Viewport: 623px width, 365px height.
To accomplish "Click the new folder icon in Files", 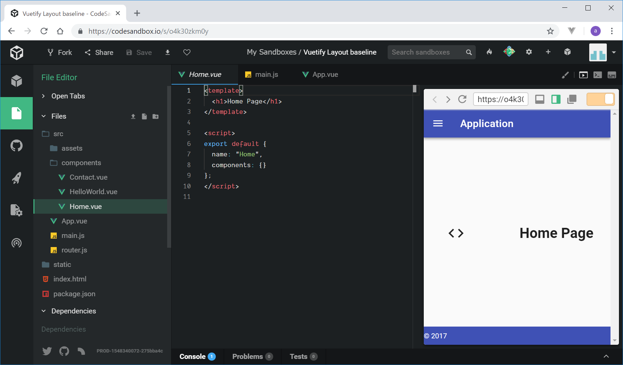I will (155, 116).
